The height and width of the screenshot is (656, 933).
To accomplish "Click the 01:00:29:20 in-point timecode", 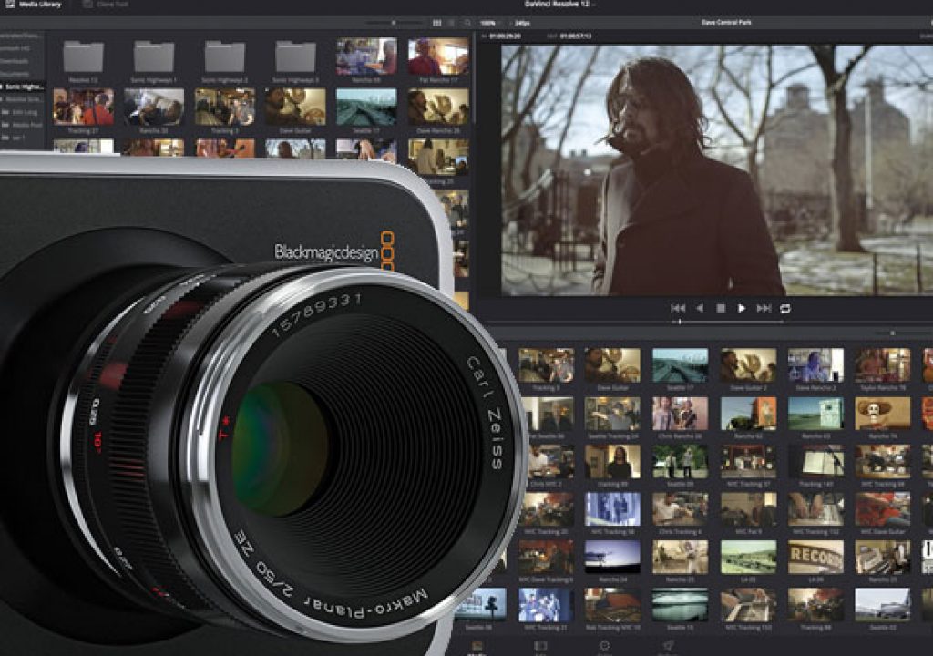I will 505,36.
